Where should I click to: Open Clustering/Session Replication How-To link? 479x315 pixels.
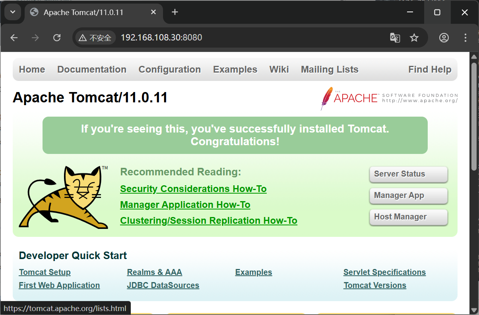[x=209, y=221]
